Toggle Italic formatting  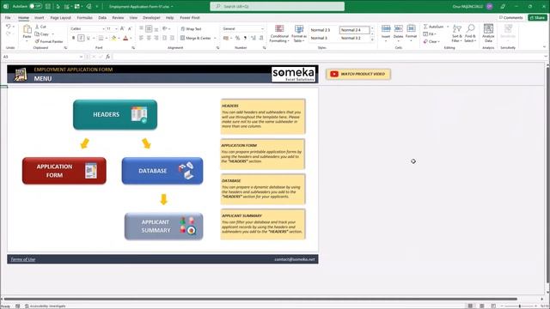[x=81, y=38]
